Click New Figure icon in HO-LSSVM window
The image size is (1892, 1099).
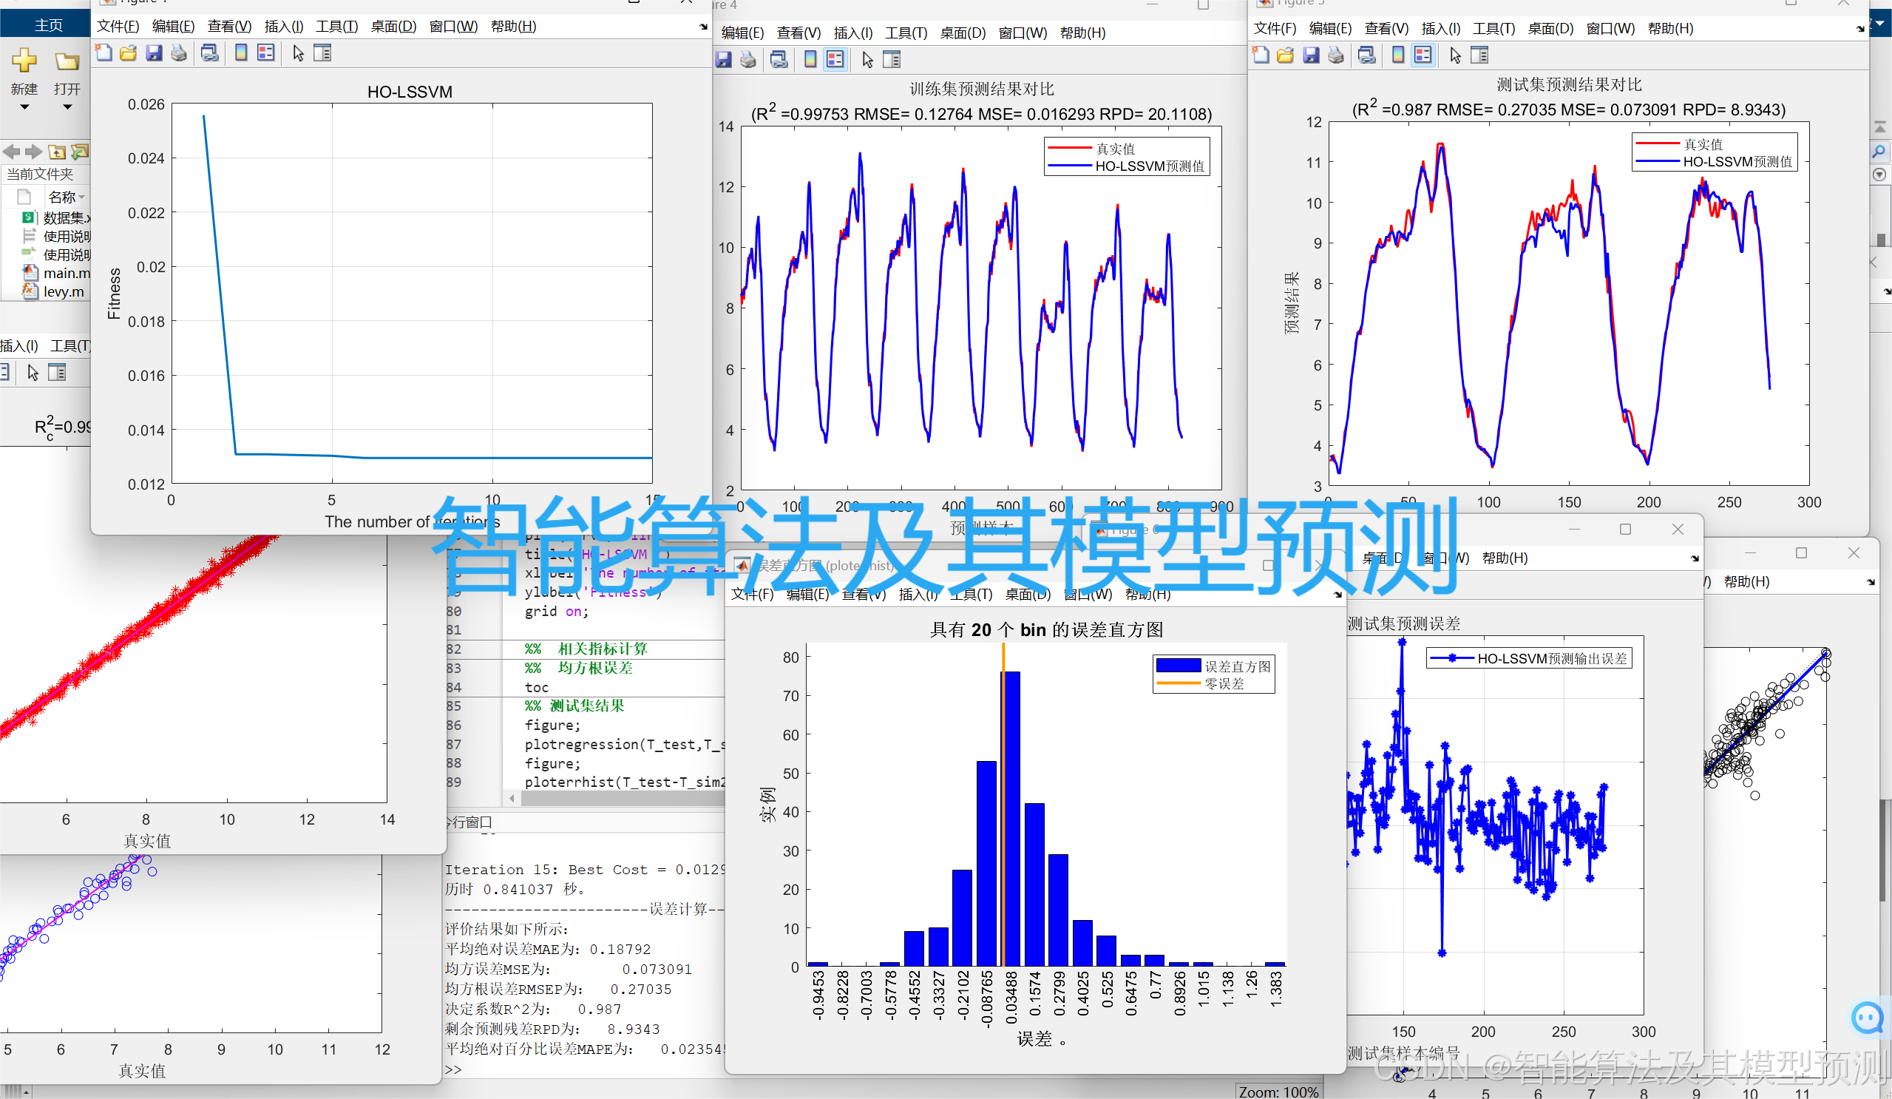104,53
